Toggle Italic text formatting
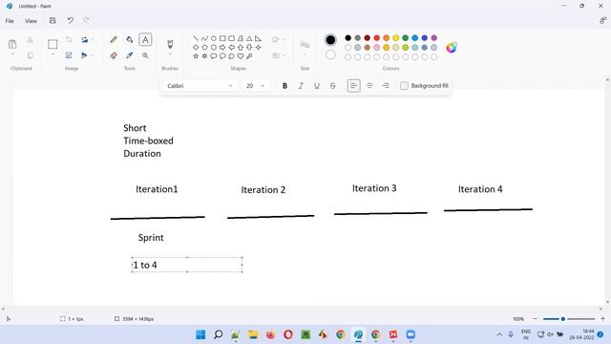This screenshot has width=611, height=344. (x=301, y=86)
